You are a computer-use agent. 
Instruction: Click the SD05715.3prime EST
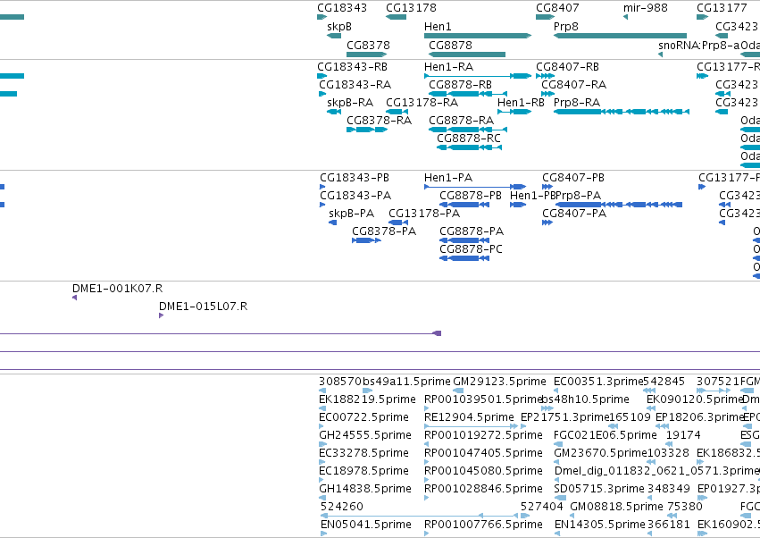(599, 490)
